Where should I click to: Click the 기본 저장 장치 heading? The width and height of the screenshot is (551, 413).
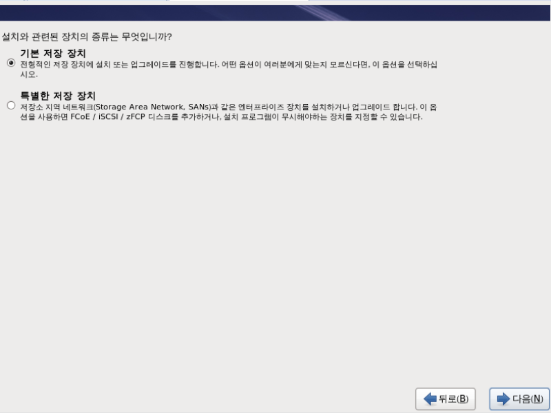click(53, 54)
